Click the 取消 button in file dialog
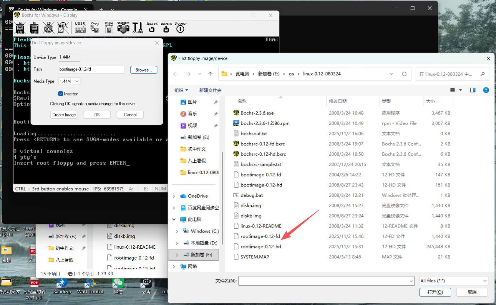Viewport: 496px width, 305px height. [472, 292]
